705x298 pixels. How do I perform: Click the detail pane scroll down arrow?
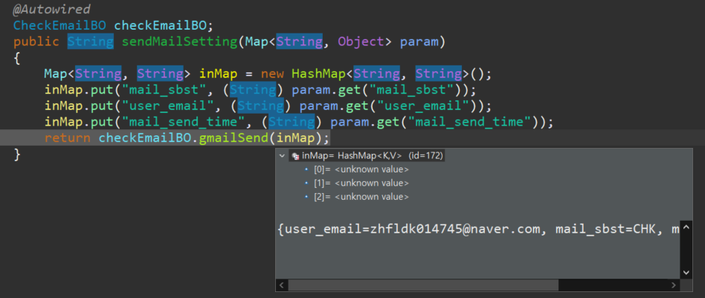[x=686, y=273]
